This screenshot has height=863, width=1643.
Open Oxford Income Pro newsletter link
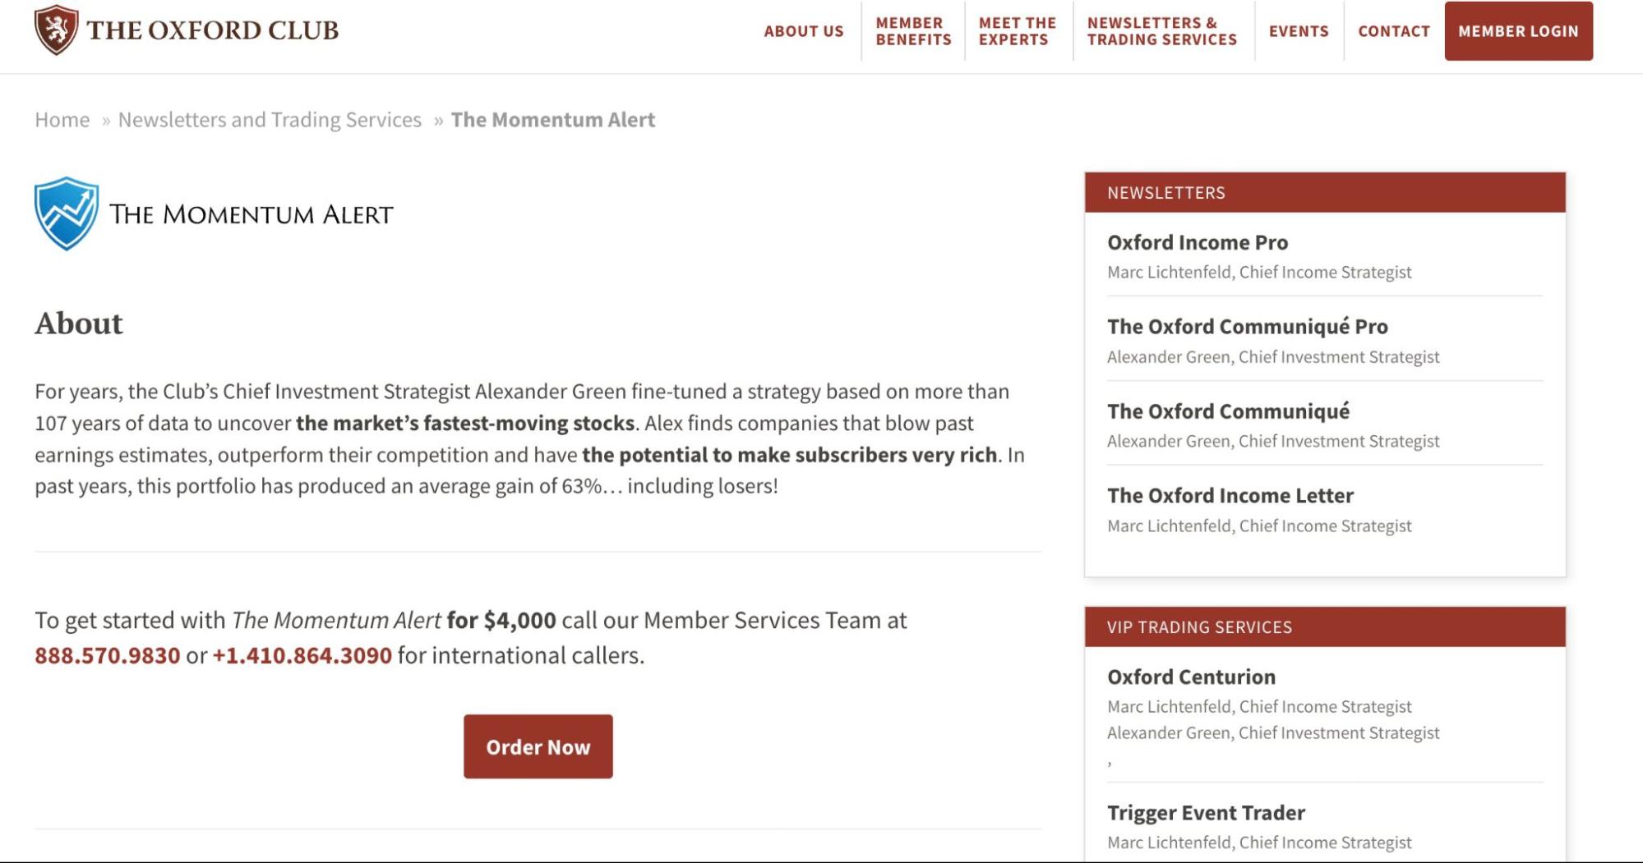click(x=1198, y=242)
